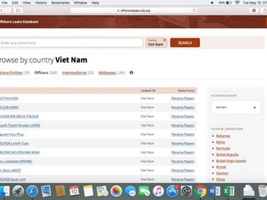Expand the Filter by Country dropdown
The width and height of the screenshot is (267, 200).
[236, 107]
